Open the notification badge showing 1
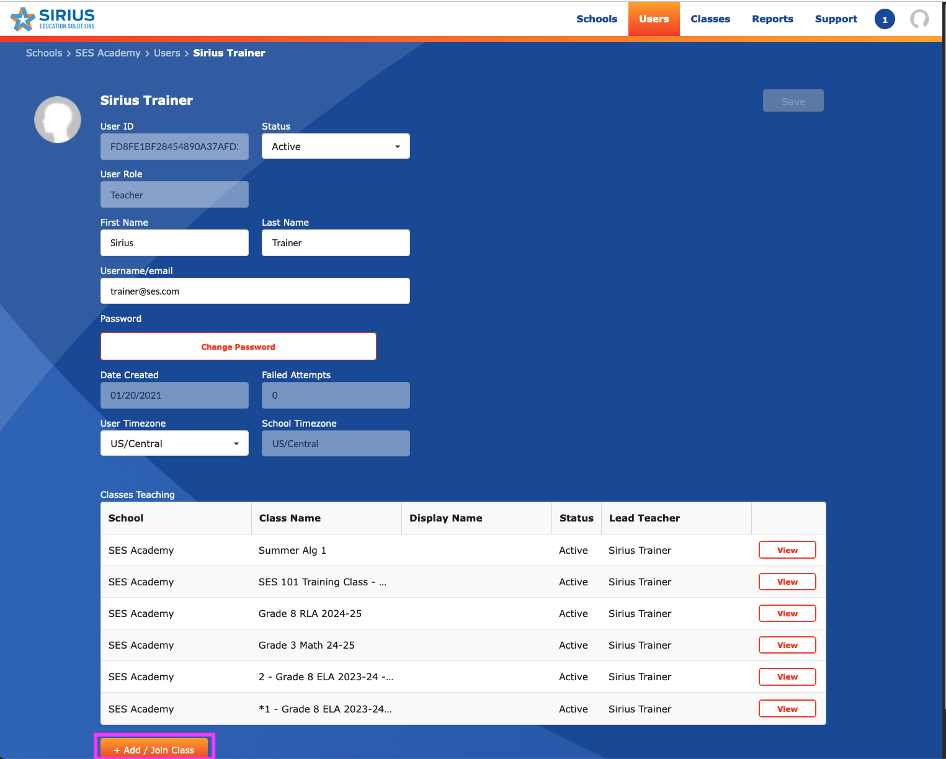Image resolution: width=946 pixels, height=759 pixels. [885, 19]
